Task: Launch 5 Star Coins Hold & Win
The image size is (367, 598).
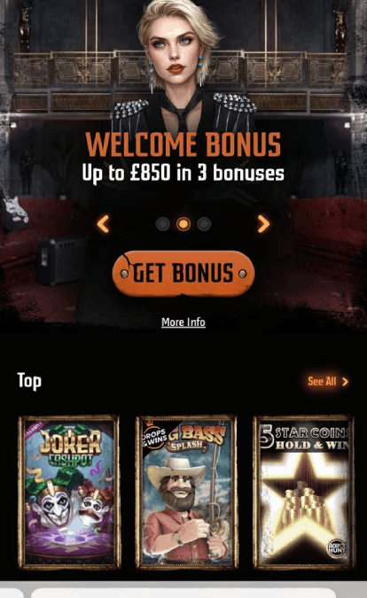Action: pos(304,492)
